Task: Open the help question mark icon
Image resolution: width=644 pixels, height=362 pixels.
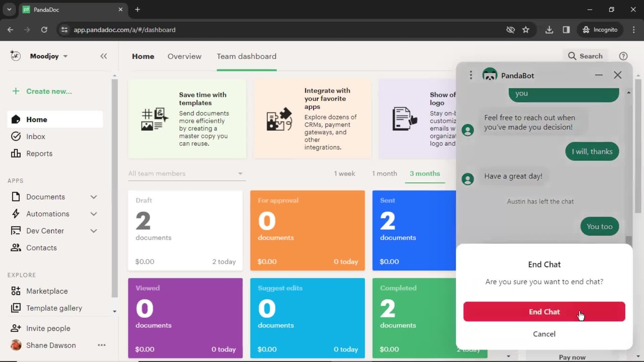Action: point(623,56)
